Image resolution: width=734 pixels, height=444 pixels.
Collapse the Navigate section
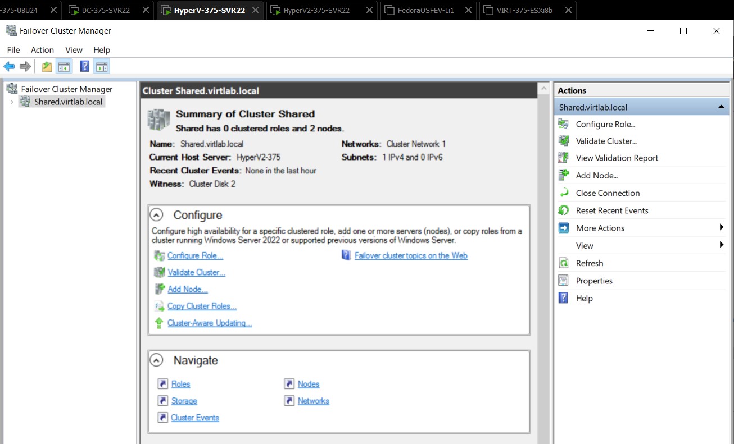156,360
